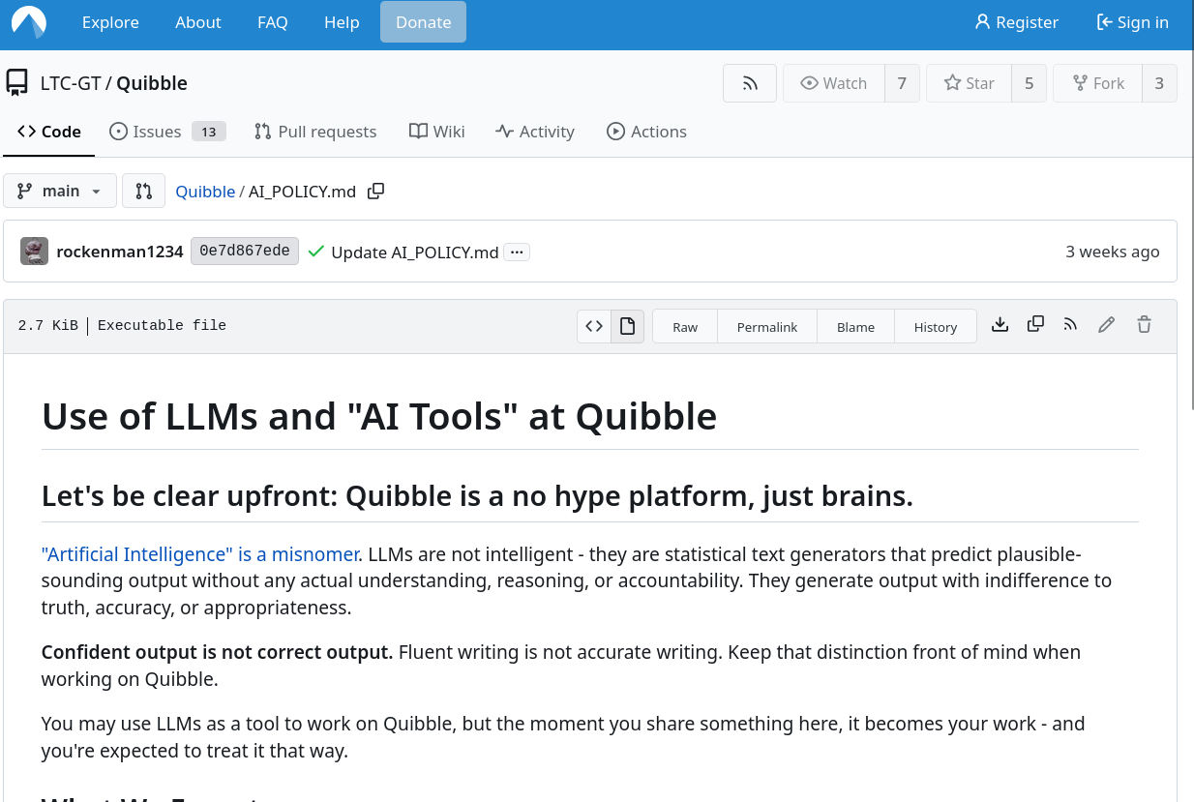
Task: View the source code view icon
Action: [x=594, y=326]
